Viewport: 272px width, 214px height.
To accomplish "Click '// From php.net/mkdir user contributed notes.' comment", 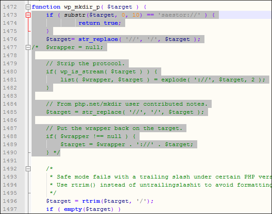I will coord(127,104).
